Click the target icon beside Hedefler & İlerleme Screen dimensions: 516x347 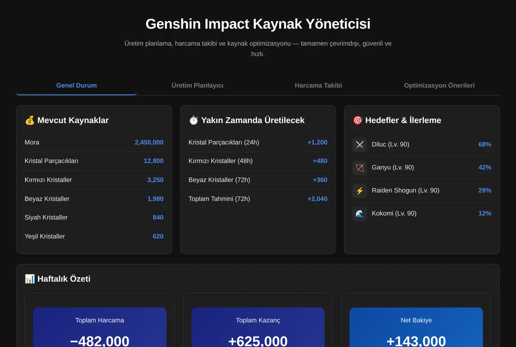[357, 121]
